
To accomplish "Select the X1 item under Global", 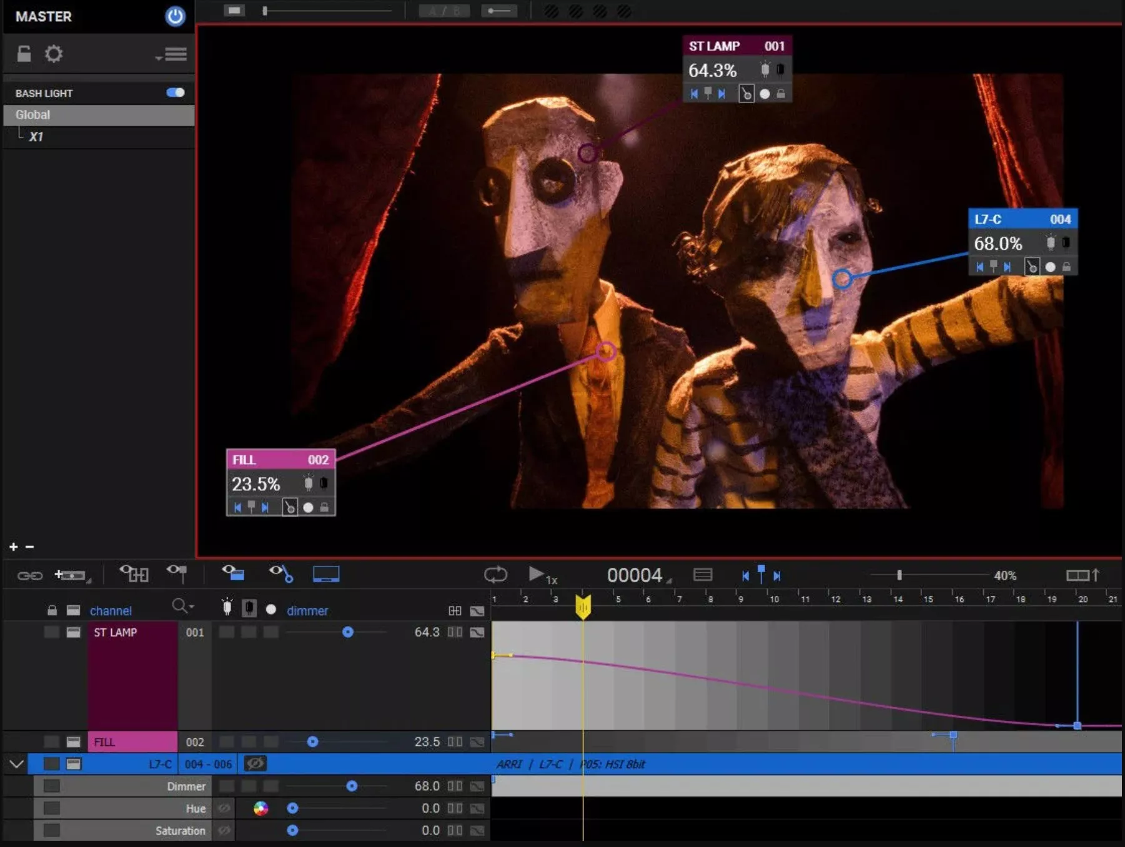I will [x=36, y=137].
